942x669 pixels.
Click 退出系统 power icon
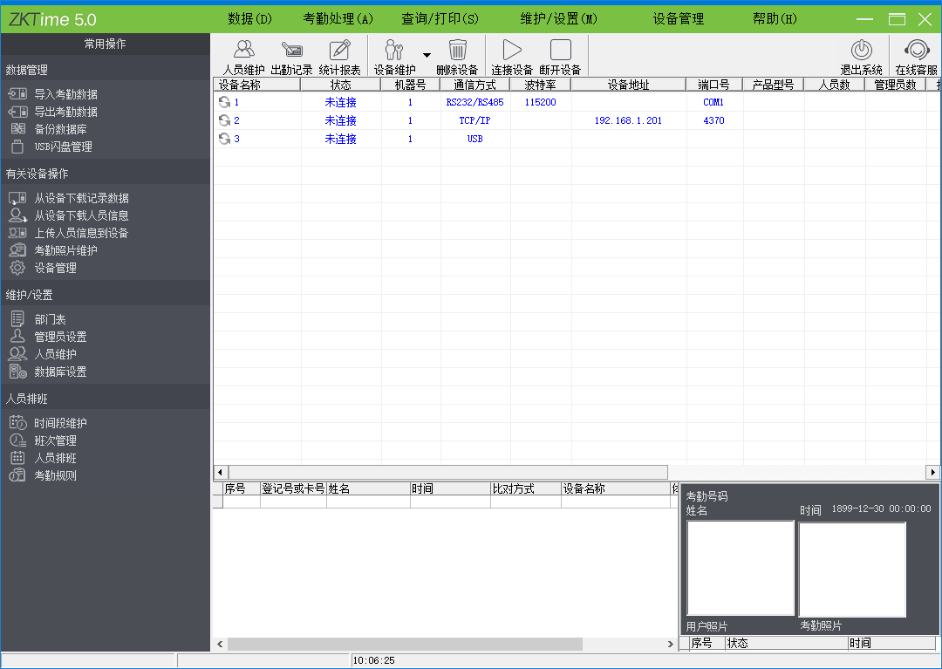click(x=861, y=51)
